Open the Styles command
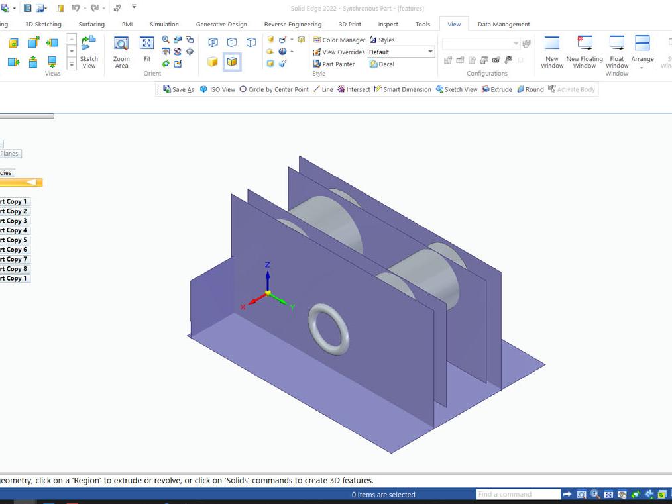Image resolution: width=672 pixels, height=504 pixels. click(382, 40)
